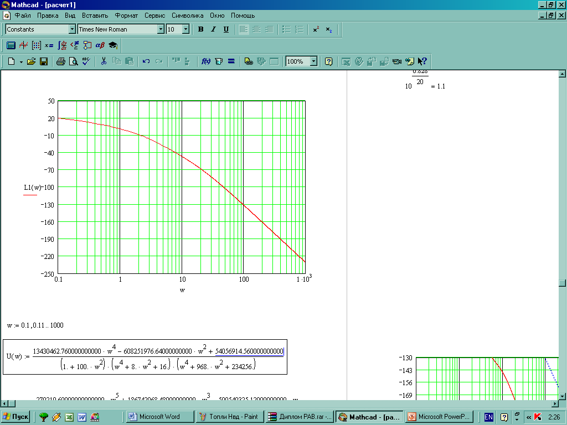Copy the selected region

pyautogui.click(x=116, y=61)
